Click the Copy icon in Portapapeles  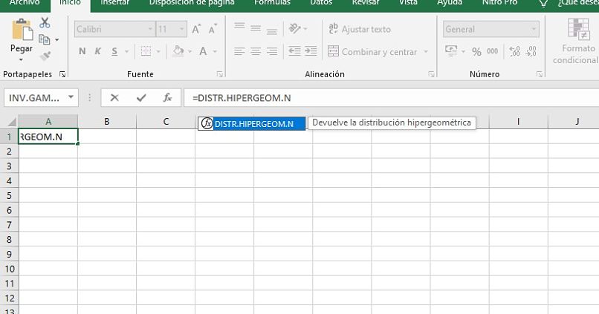(x=45, y=39)
